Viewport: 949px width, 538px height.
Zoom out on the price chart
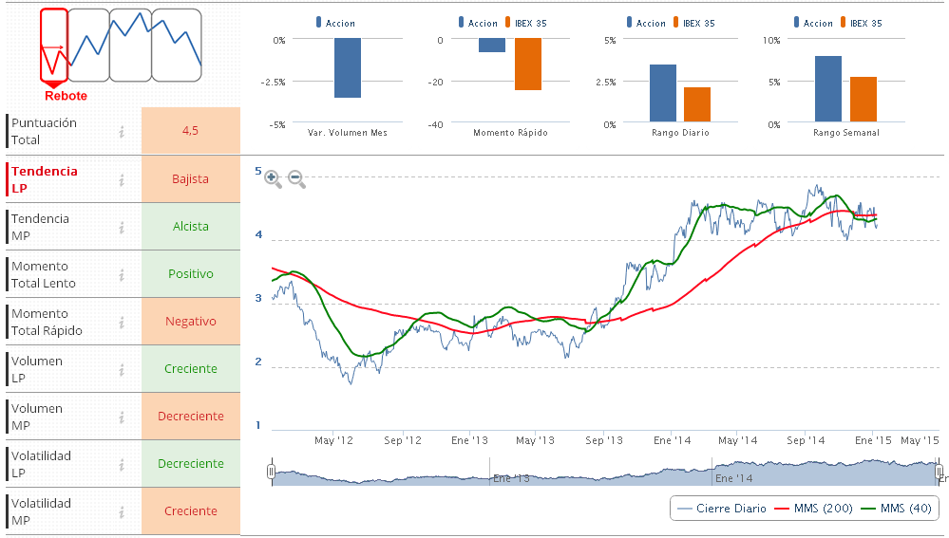(296, 177)
